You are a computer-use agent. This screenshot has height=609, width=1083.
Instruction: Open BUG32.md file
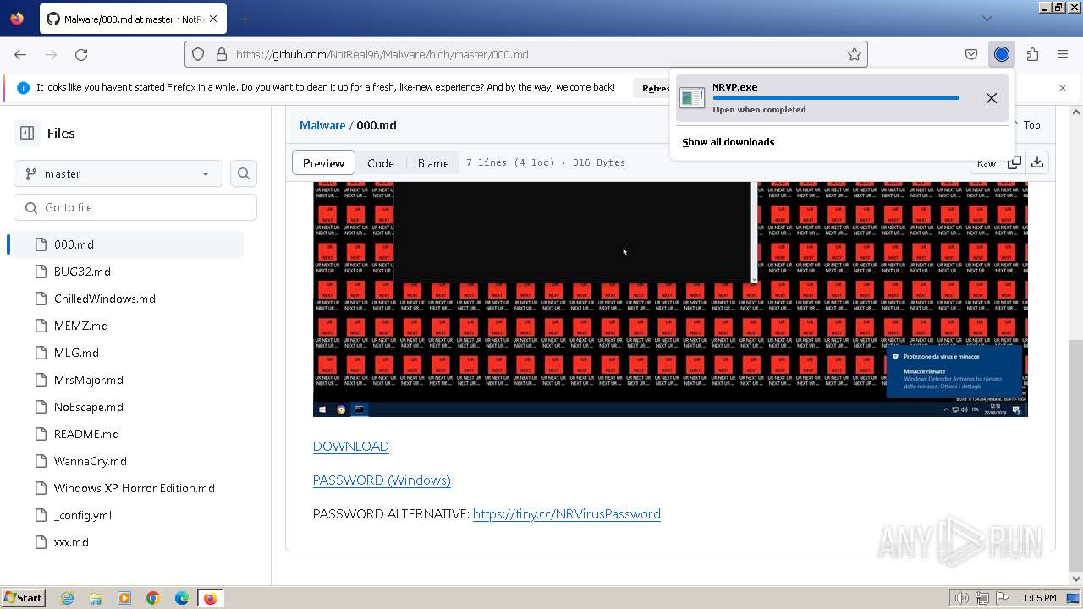(x=82, y=272)
